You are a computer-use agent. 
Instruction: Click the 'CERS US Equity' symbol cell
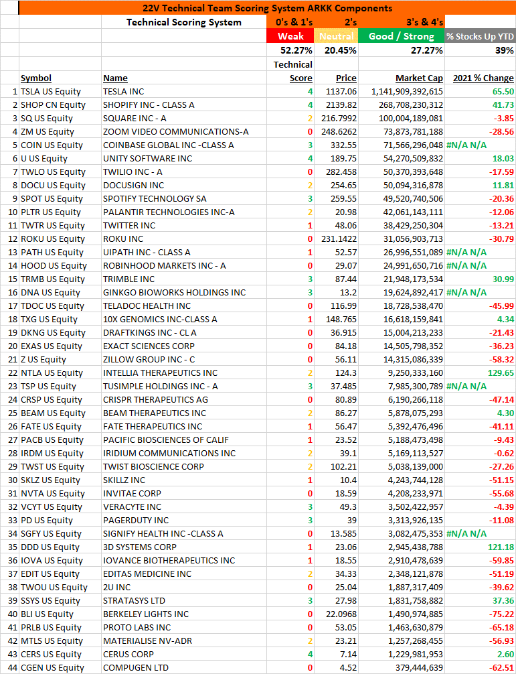click(x=60, y=654)
